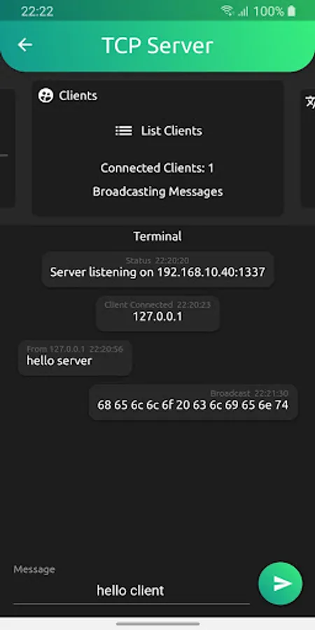Toggle the Broadcasting Messages mode
The height and width of the screenshot is (630, 315).
pyautogui.click(x=157, y=192)
